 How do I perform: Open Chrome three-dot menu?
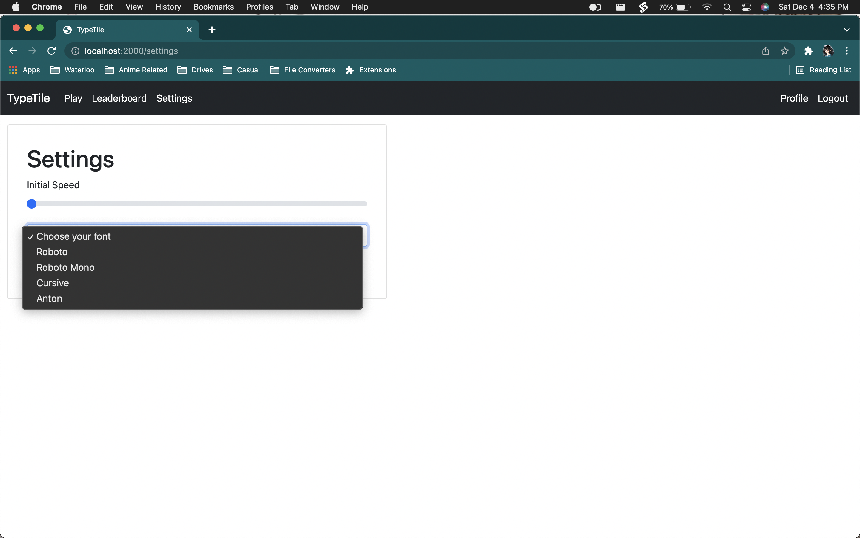(x=847, y=51)
